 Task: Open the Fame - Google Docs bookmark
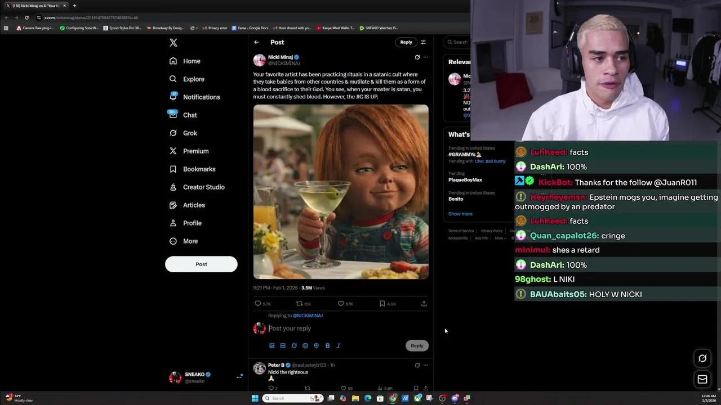(x=250, y=28)
